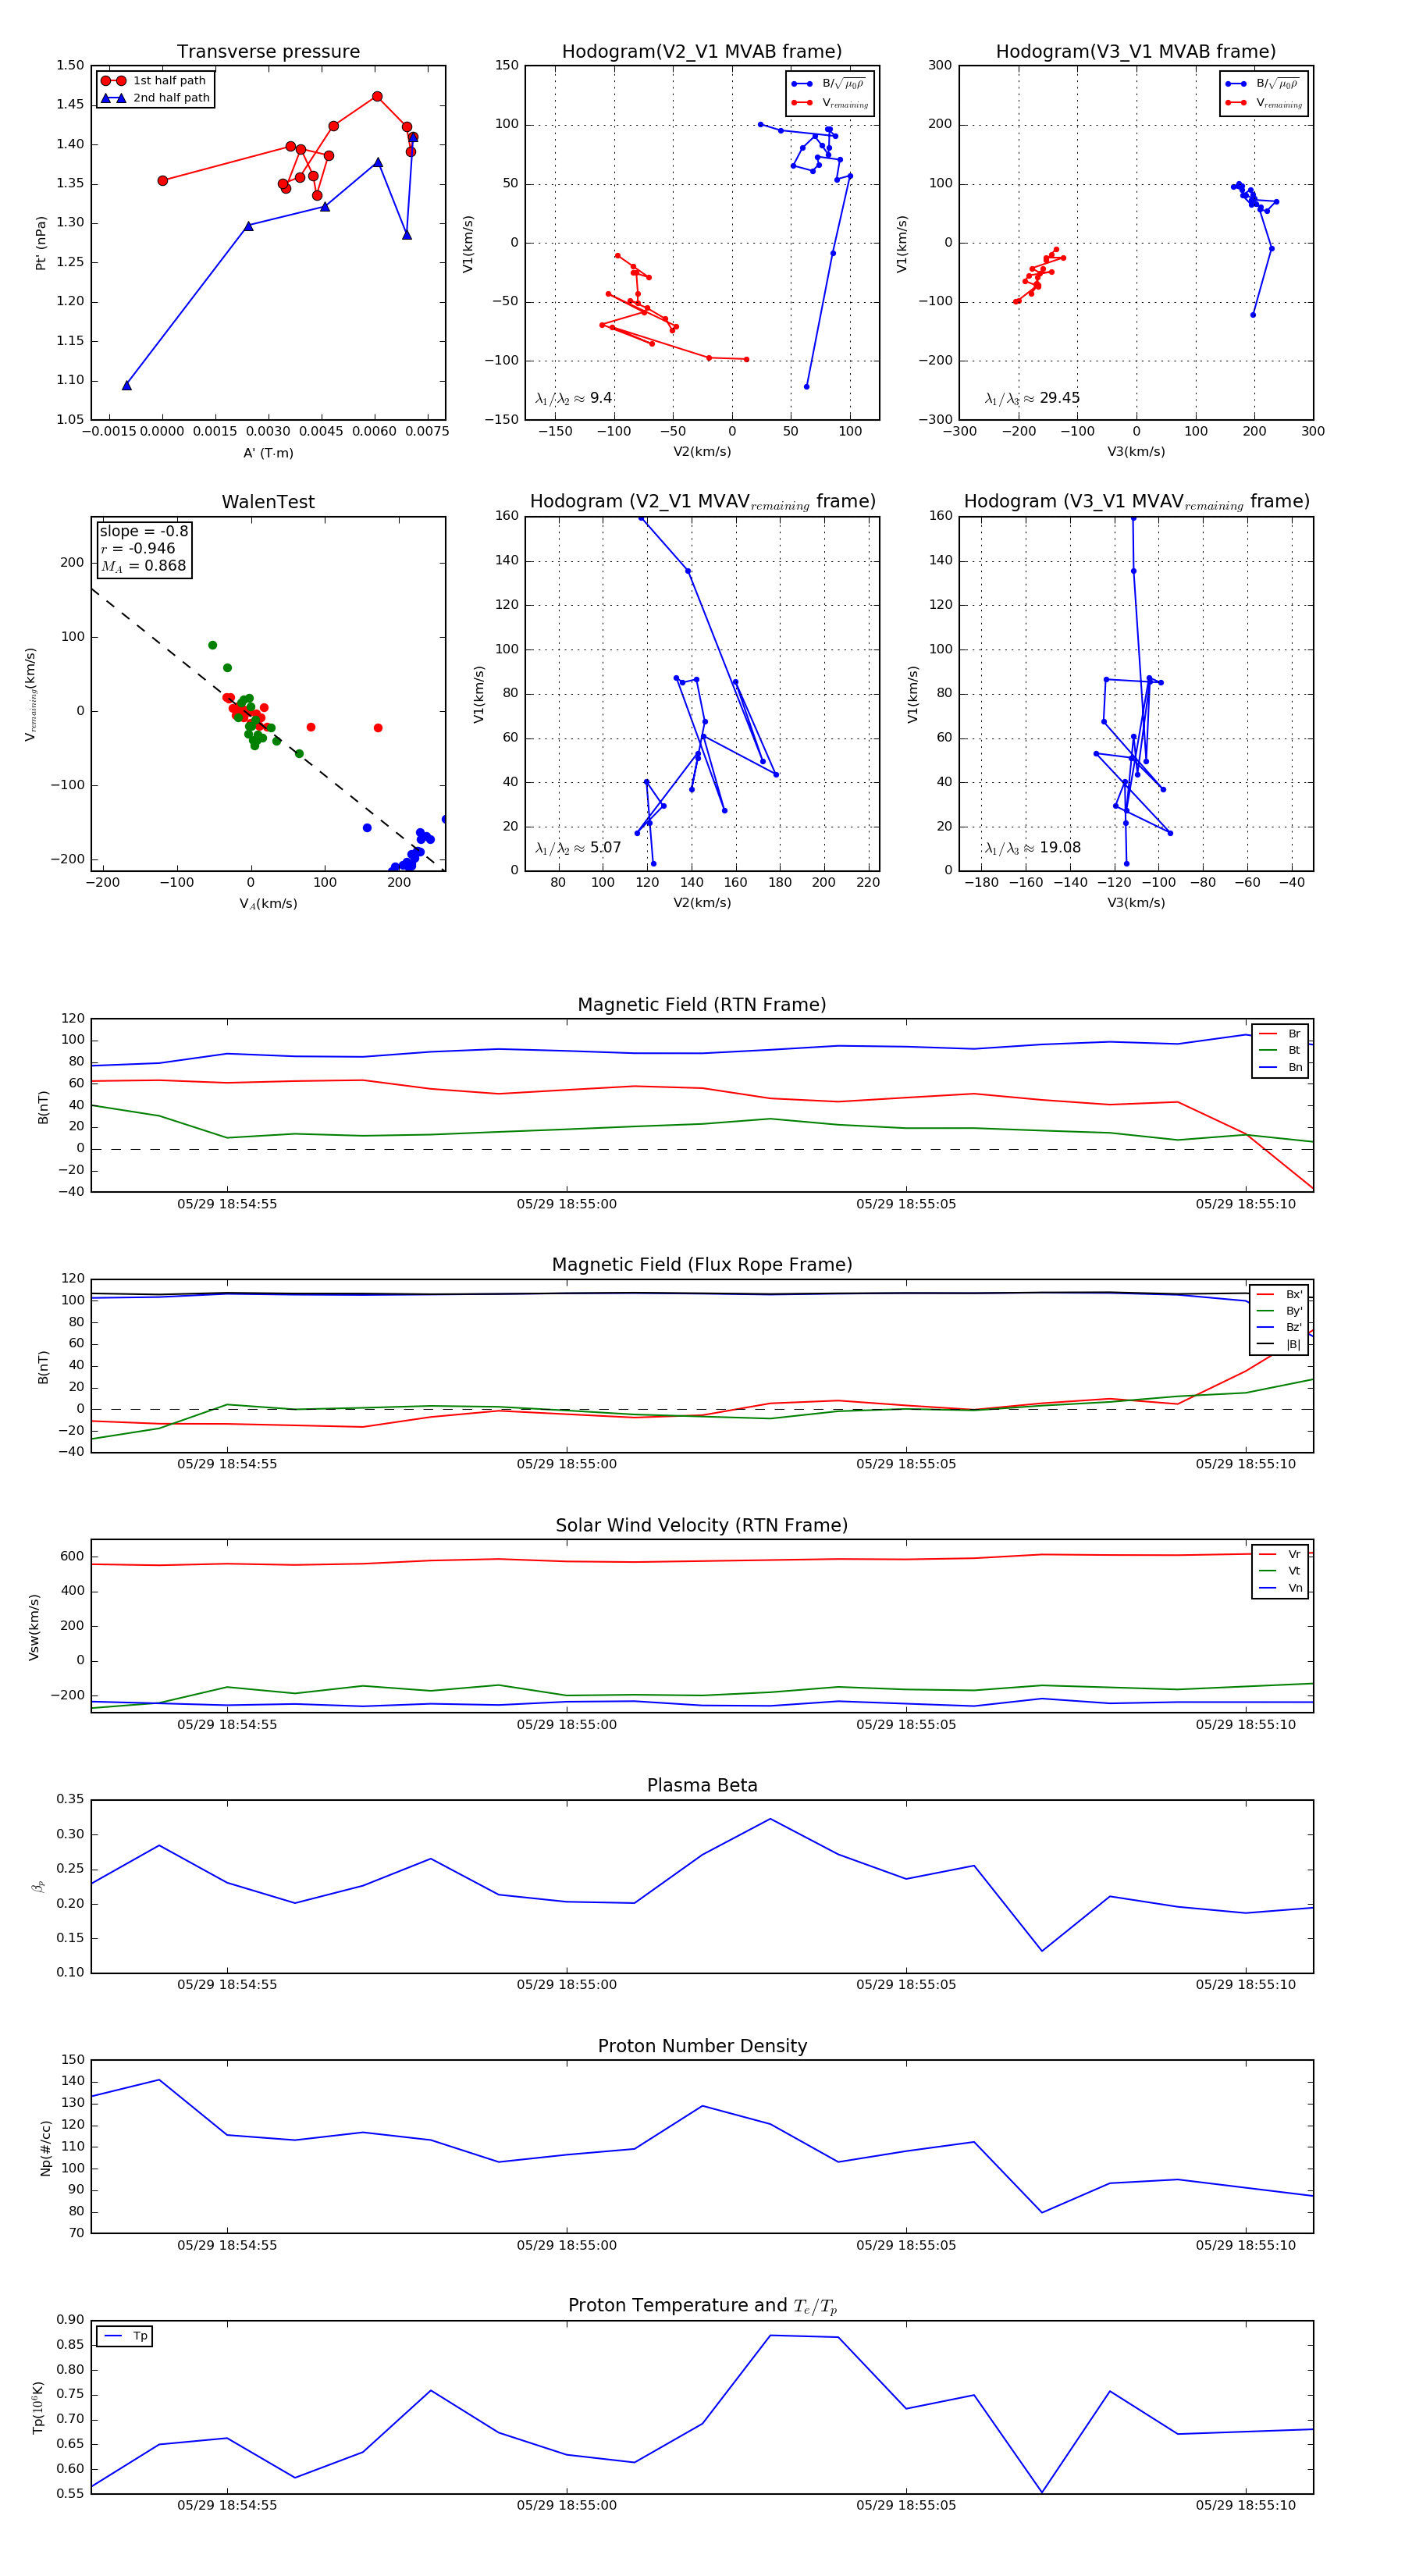The height and width of the screenshot is (2576, 1405).
Task: Click the A' (T·m) x-axis label
Action: click(268, 453)
